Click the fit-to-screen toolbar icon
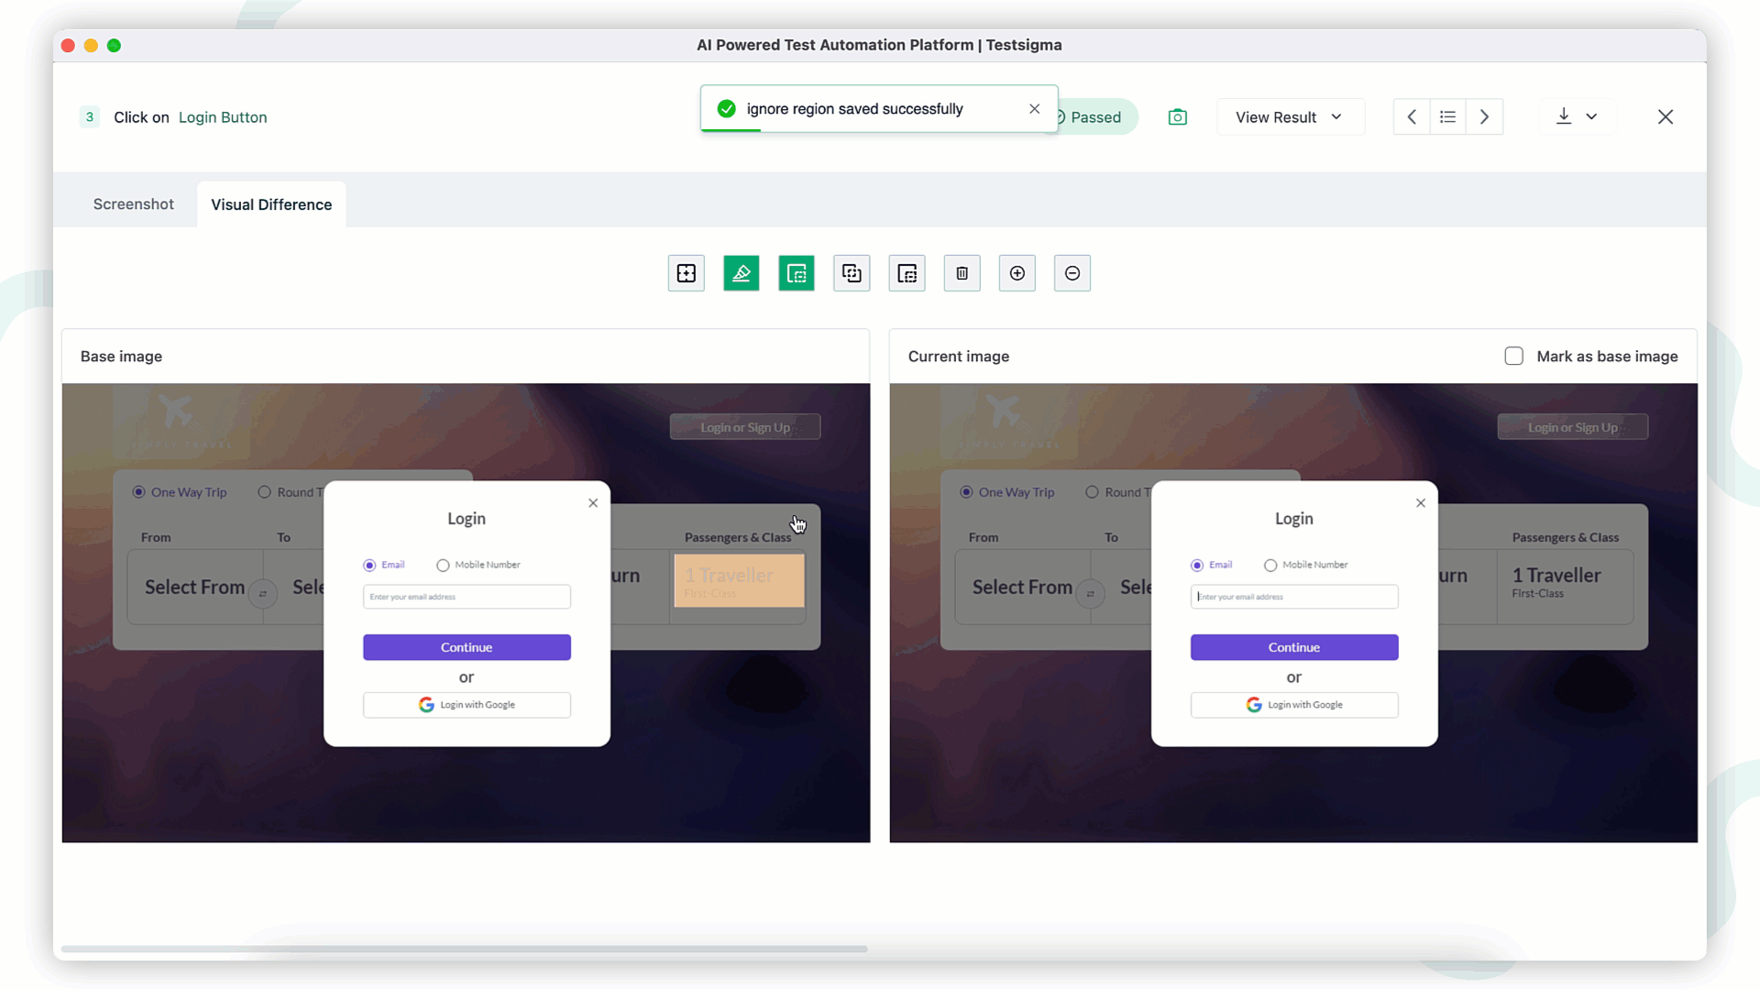The height and width of the screenshot is (990, 1760). (x=686, y=273)
